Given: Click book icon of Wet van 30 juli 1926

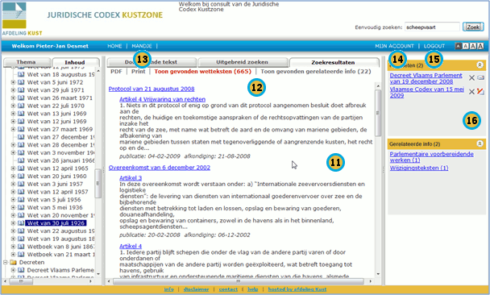Looking at the screenshot, I should [x=21, y=223].
